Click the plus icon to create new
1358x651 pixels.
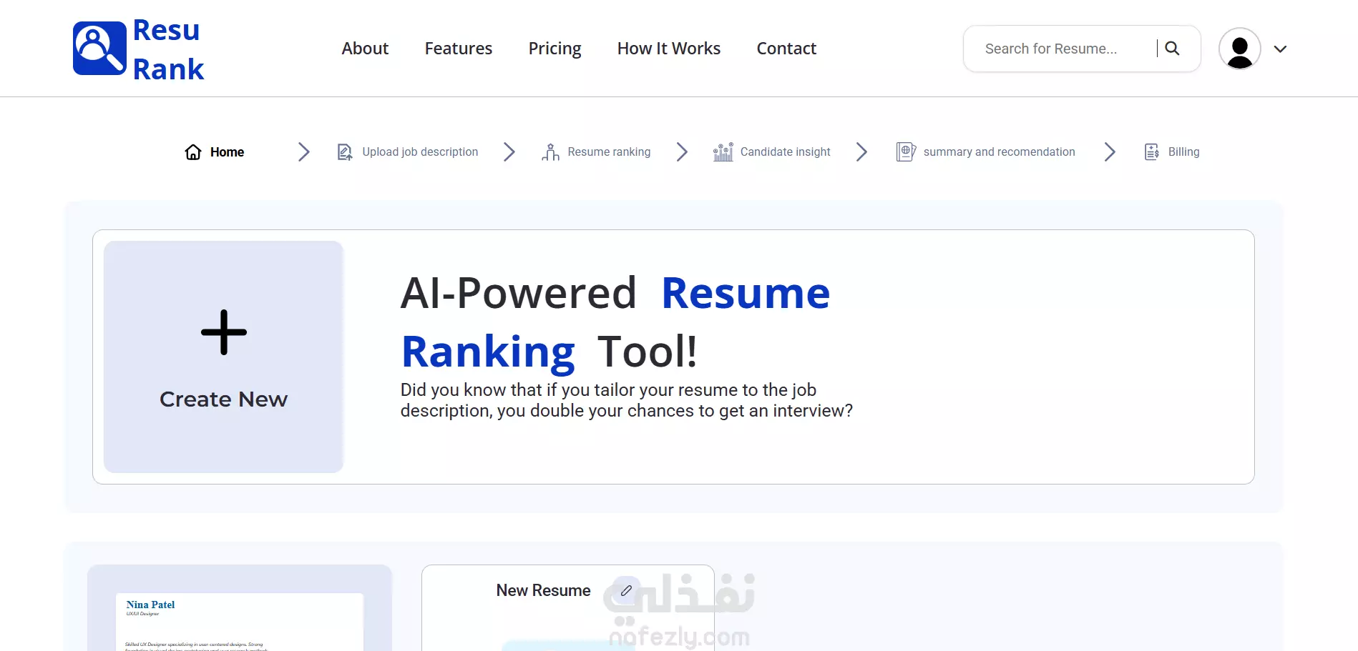coord(224,332)
